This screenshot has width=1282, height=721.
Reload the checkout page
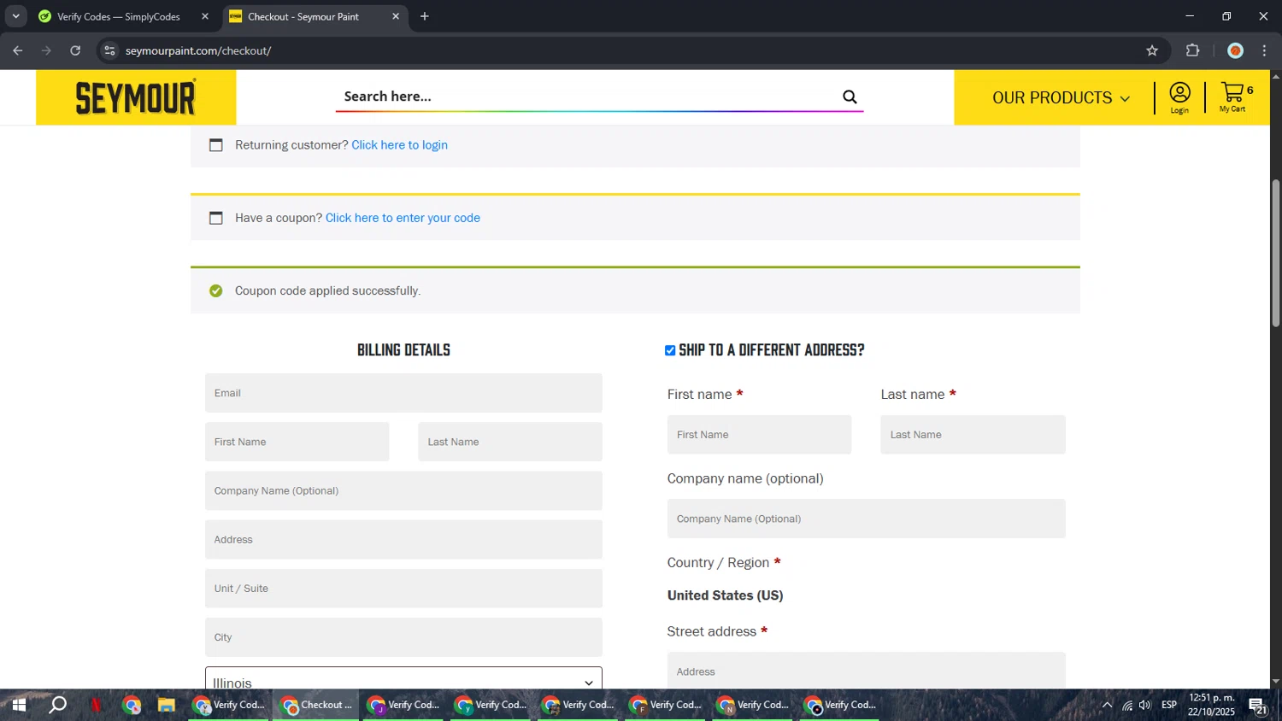coord(75,50)
